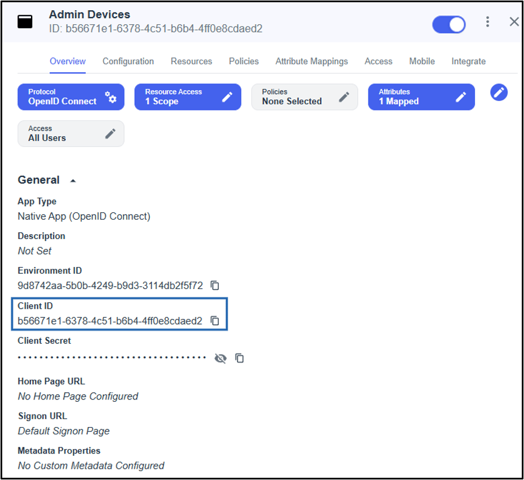Click the 'No Custom Metadata Configured' text

tap(91, 465)
